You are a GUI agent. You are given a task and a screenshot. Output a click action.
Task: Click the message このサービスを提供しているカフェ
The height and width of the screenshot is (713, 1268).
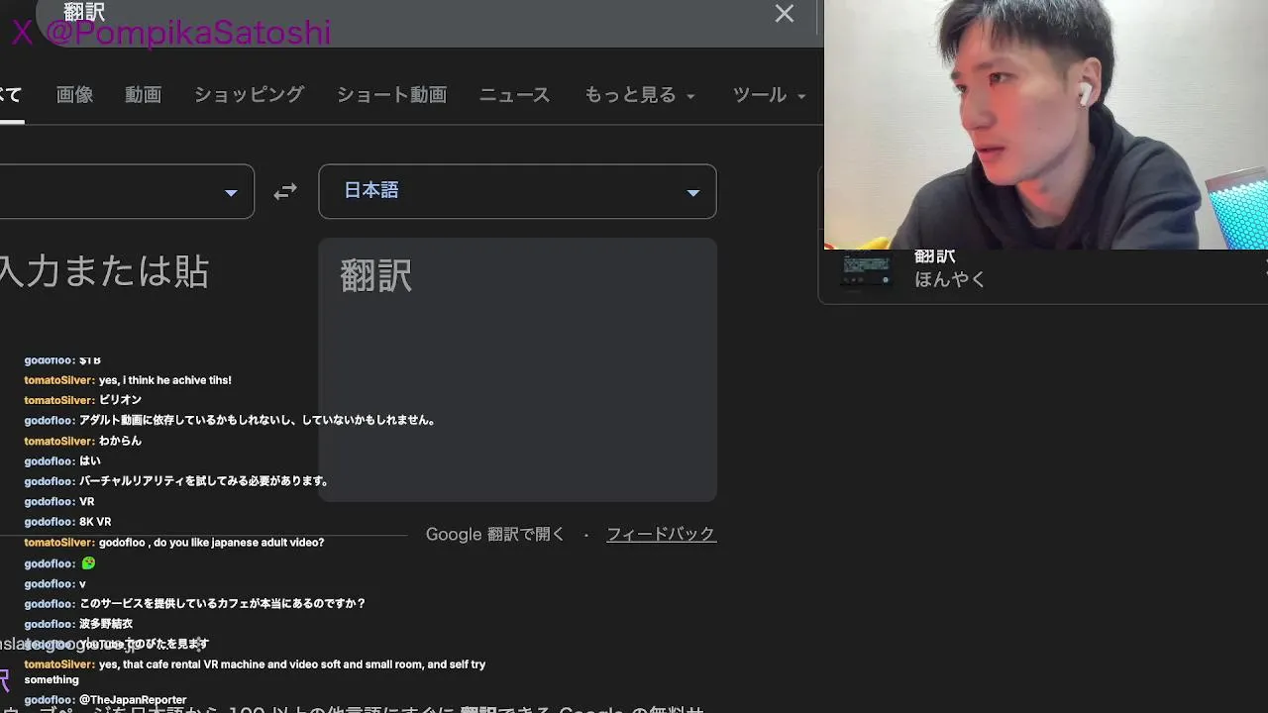(x=223, y=603)
